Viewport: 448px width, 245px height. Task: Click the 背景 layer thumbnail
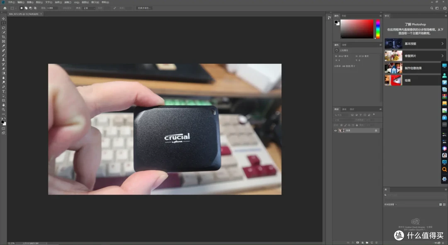(x=341, y=131)
